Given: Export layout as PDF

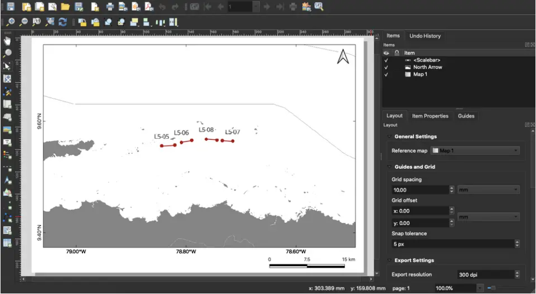Looking at the screenshot, I should pyautogui.click(x=149, y=6).
